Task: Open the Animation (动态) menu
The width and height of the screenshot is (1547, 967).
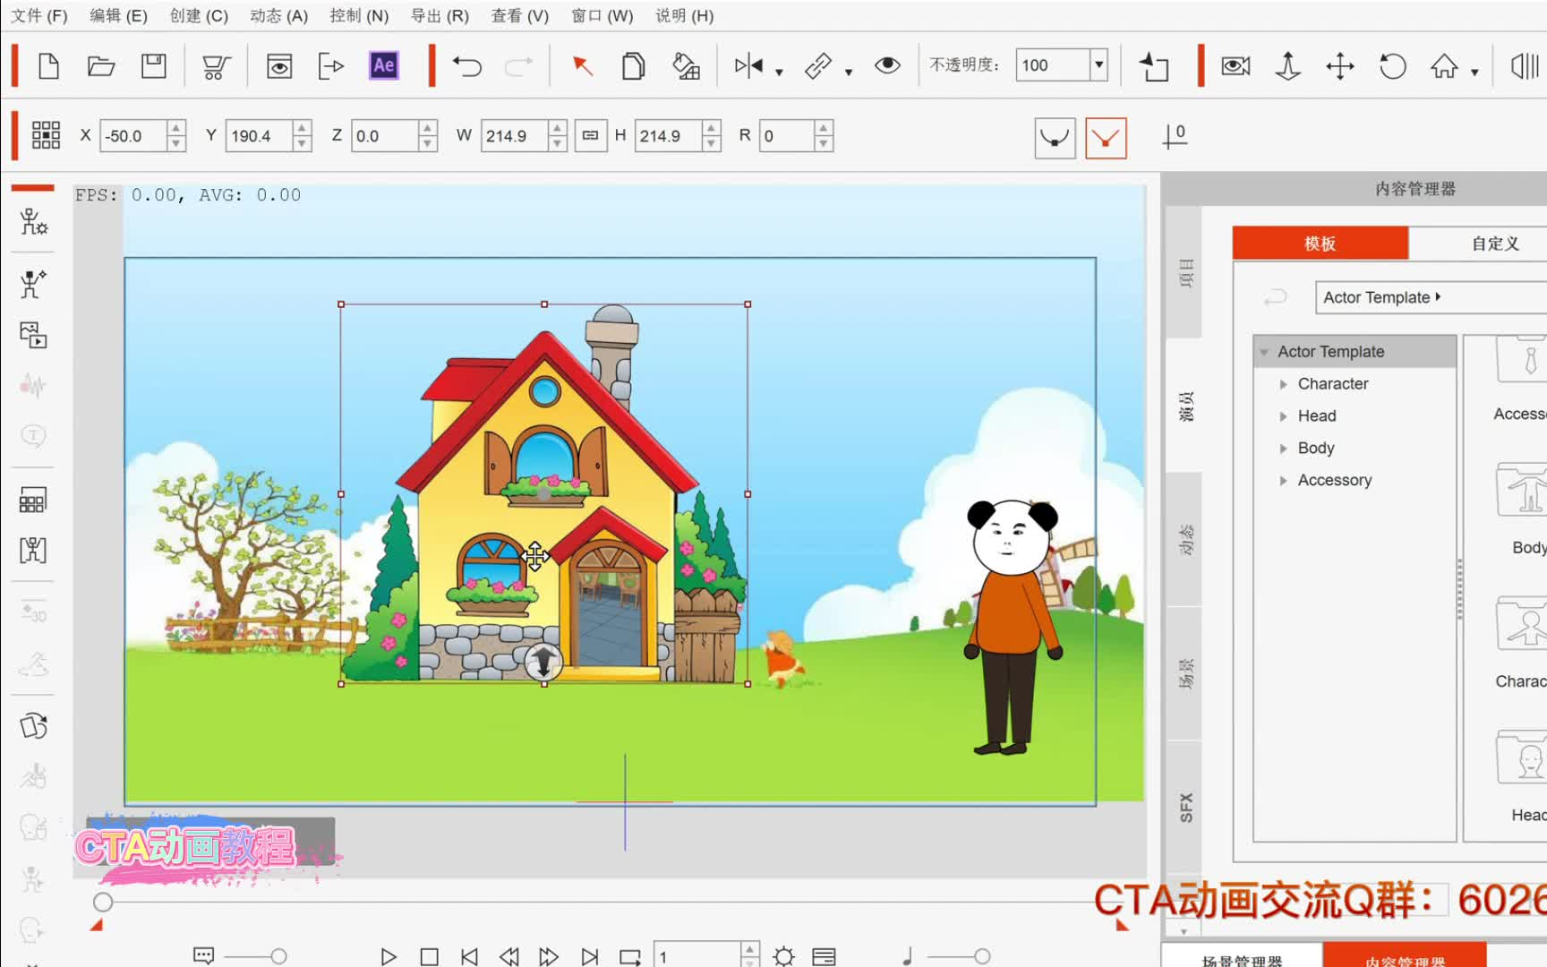Action: pyautogui.click(x=278, y=16)
